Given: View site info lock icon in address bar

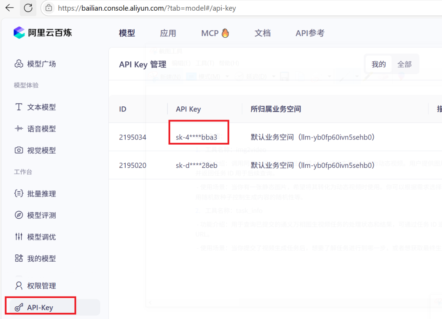Looking at the screenshot, I should (49, 8).
